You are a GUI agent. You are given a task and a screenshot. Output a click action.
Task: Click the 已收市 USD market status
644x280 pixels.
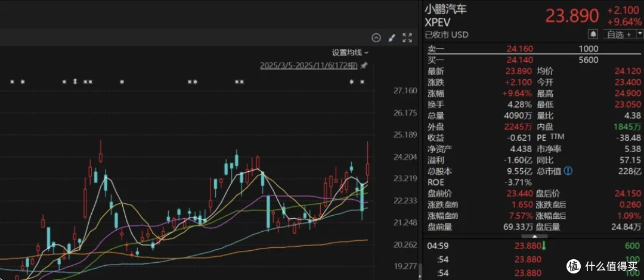(448, 35)
